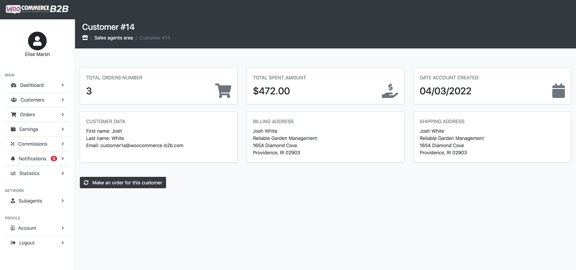Click the shopping cart icon in orders card

223,90
